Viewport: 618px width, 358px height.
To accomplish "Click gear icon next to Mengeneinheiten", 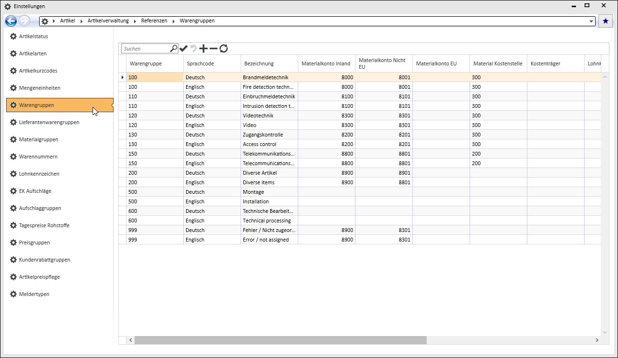I will (13, 88).
